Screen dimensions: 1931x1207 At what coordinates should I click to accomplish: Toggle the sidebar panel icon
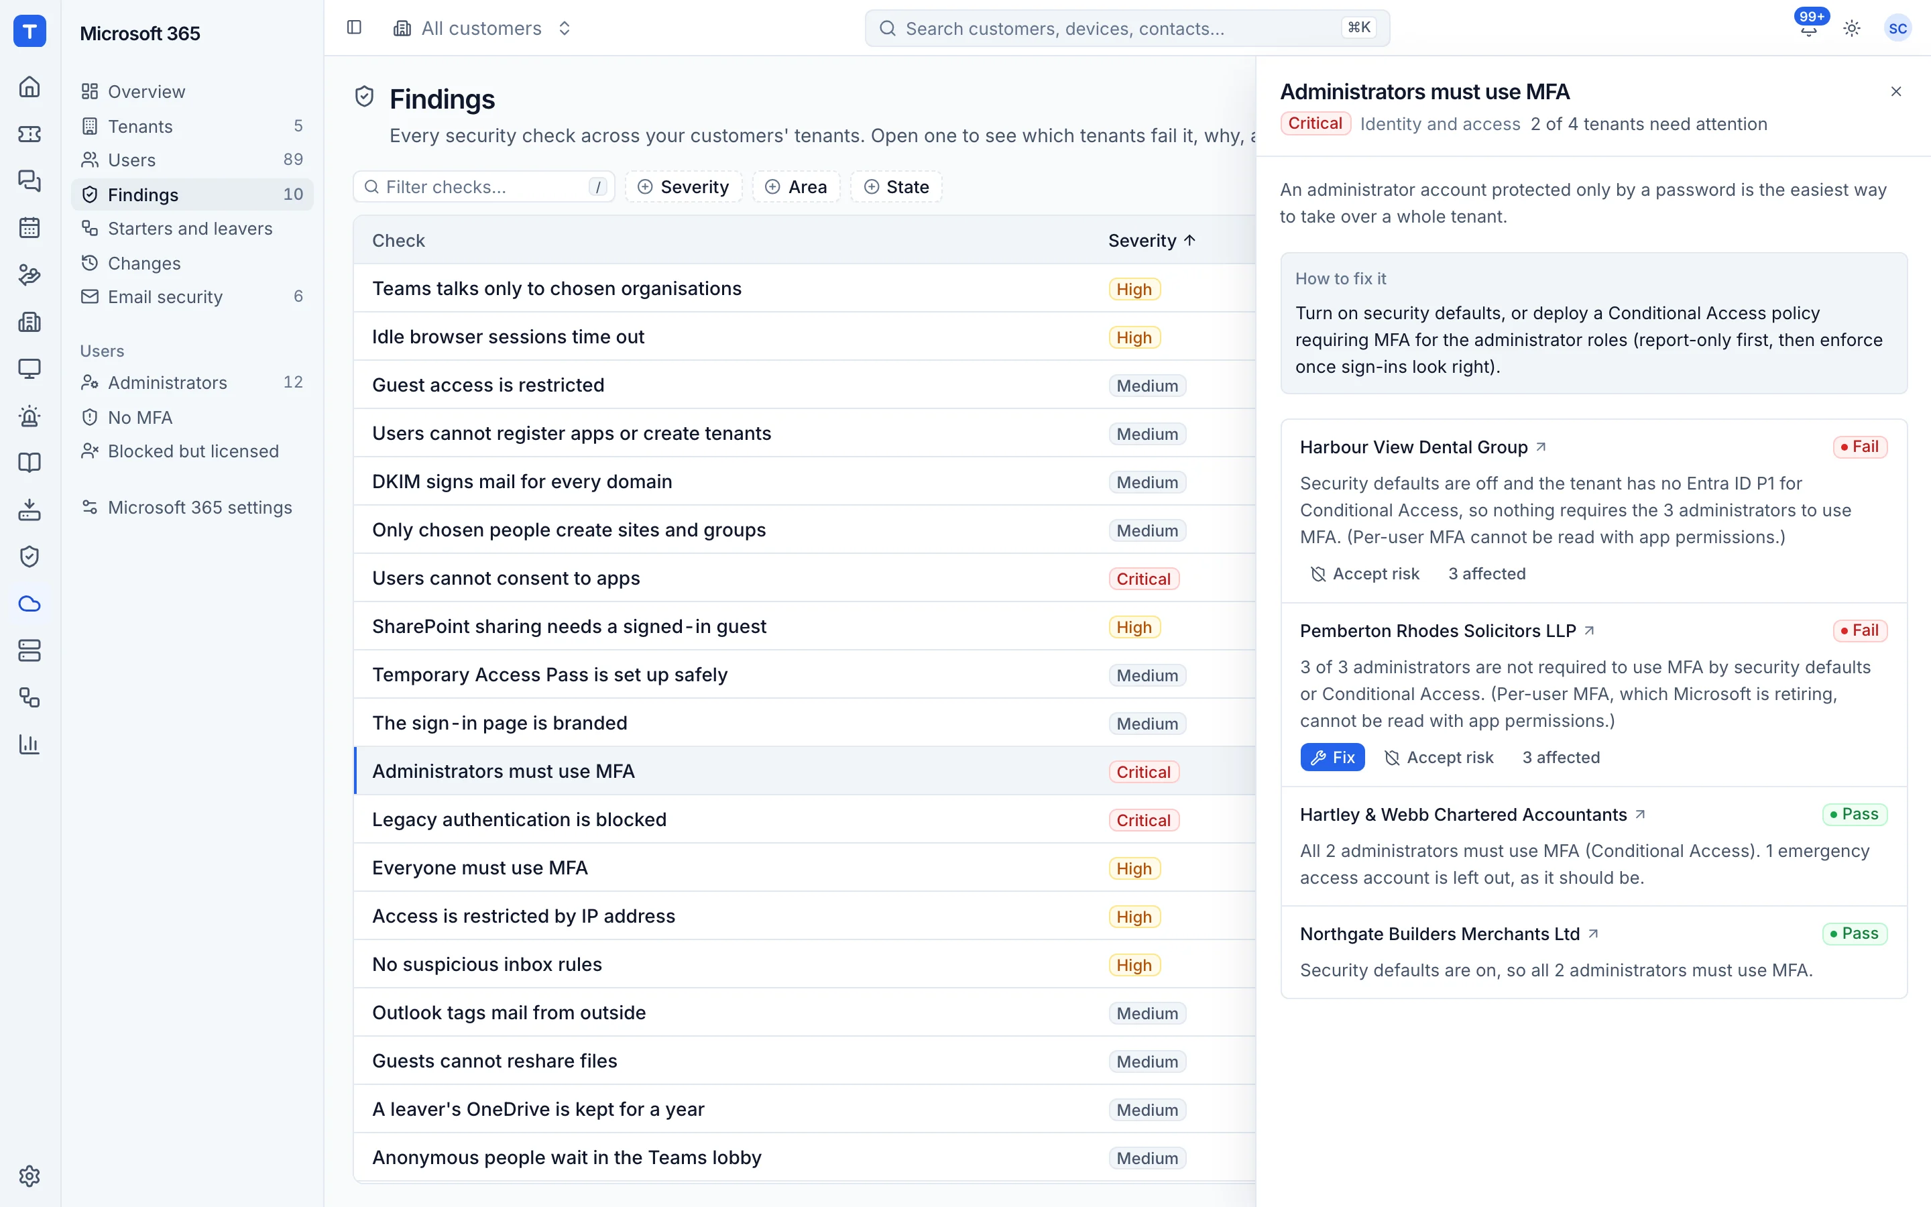(x=354, y=28)
